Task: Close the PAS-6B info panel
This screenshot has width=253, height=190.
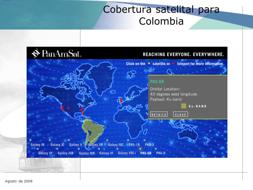Action: [x=180, y=114]
